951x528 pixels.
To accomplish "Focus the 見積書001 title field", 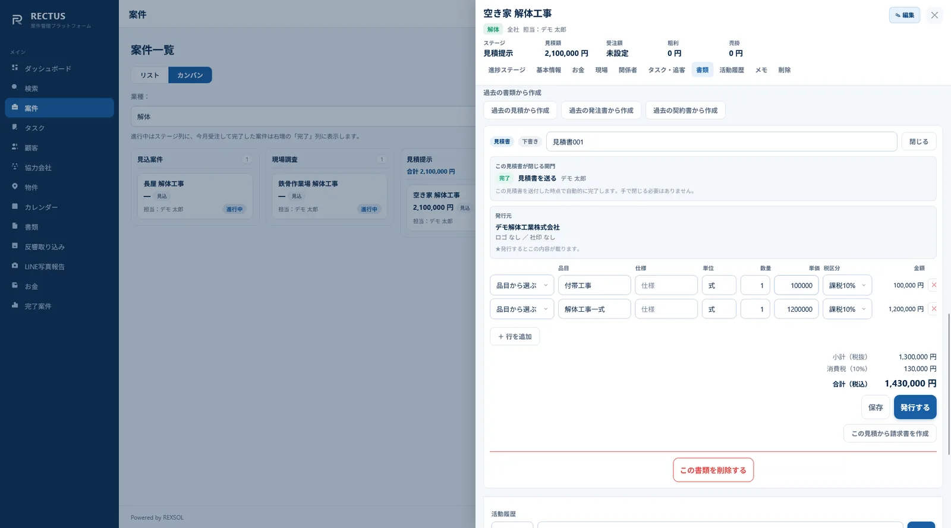I will click(722, 141).
